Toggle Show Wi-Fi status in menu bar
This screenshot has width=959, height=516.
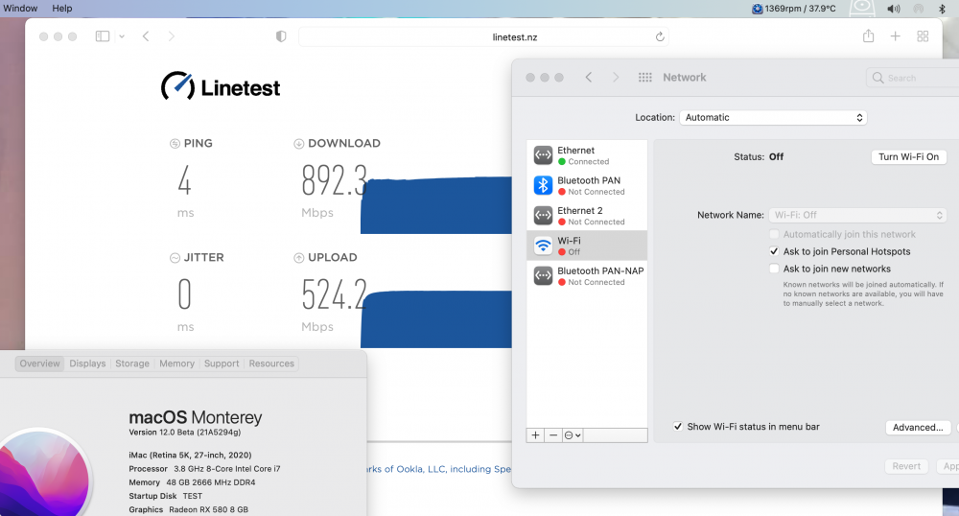(x=678, y=427)
